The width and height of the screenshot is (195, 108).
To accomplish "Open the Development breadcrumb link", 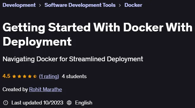I will (x=19, y=5).
